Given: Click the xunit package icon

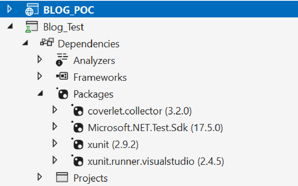Looking at the screenshot, I should tap(77, 144).
